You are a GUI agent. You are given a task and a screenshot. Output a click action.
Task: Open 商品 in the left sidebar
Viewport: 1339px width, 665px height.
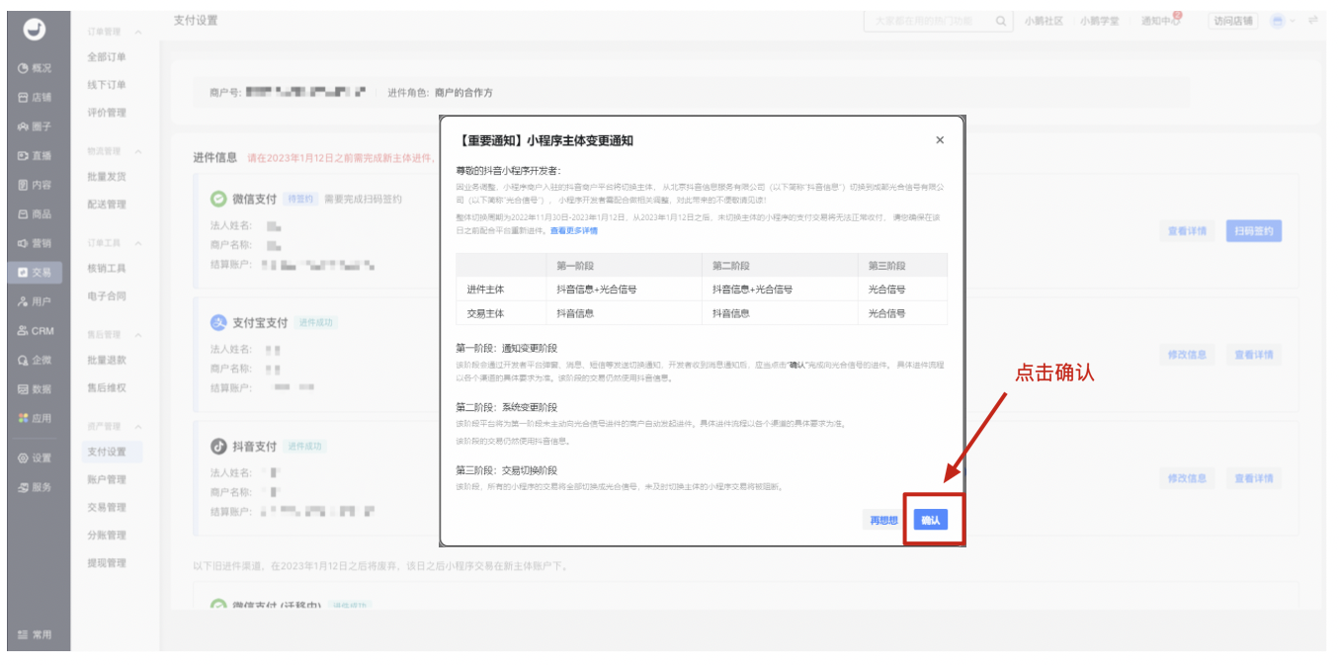[x=35, y=213]
